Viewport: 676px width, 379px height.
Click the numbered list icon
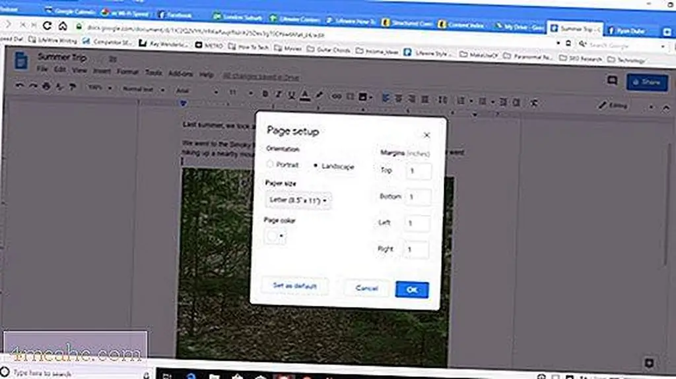click(461, 101)
